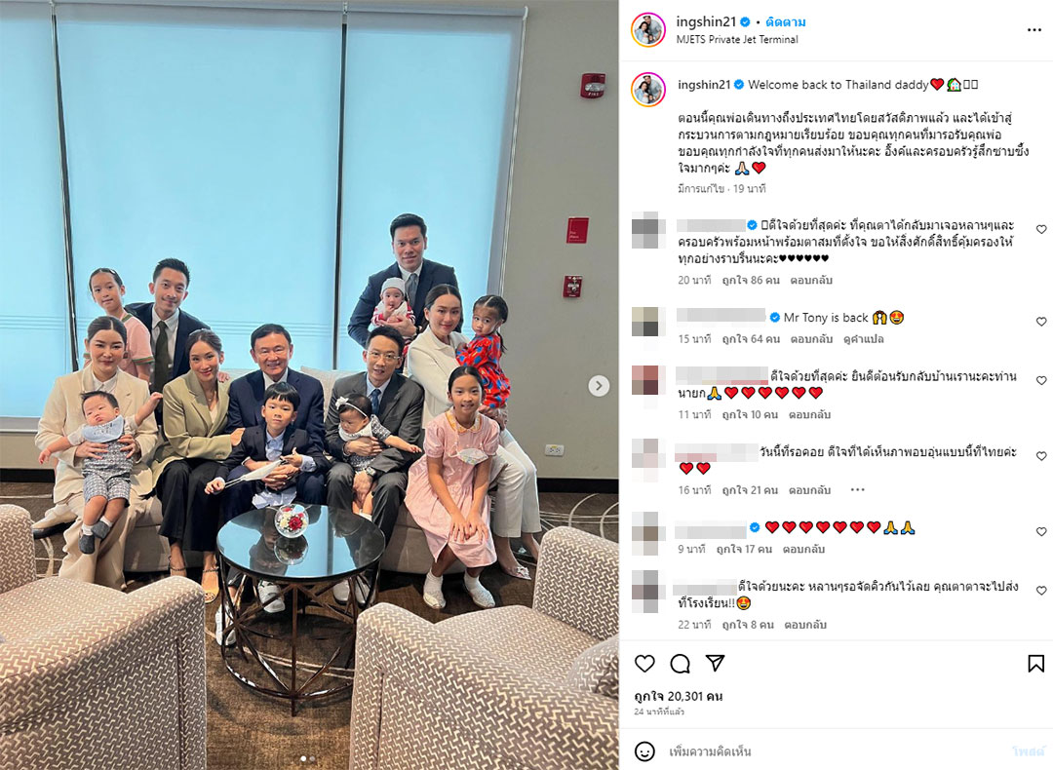
Task: Open ingshin21 profile picture in header
Action: [x=648, y=29]
